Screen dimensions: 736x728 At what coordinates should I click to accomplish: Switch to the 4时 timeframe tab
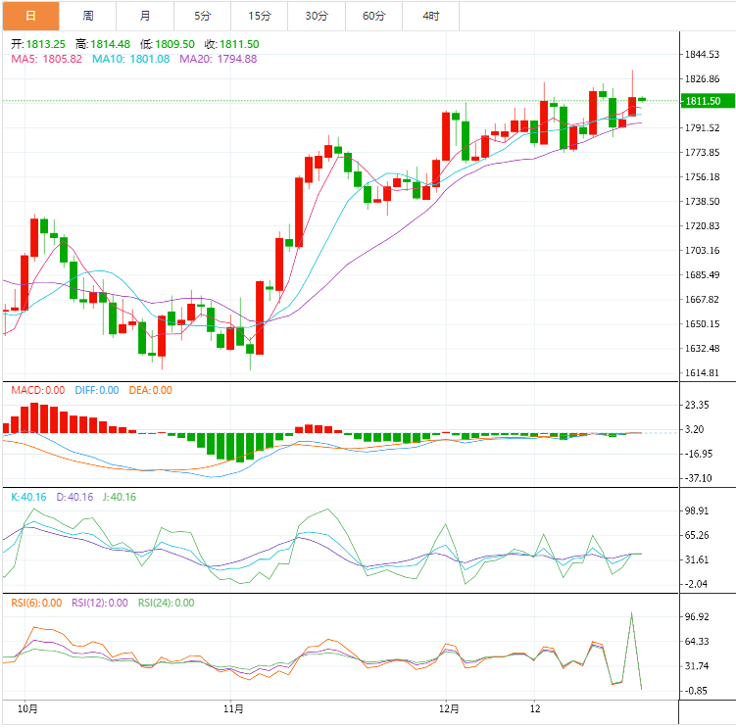(430, 16)
